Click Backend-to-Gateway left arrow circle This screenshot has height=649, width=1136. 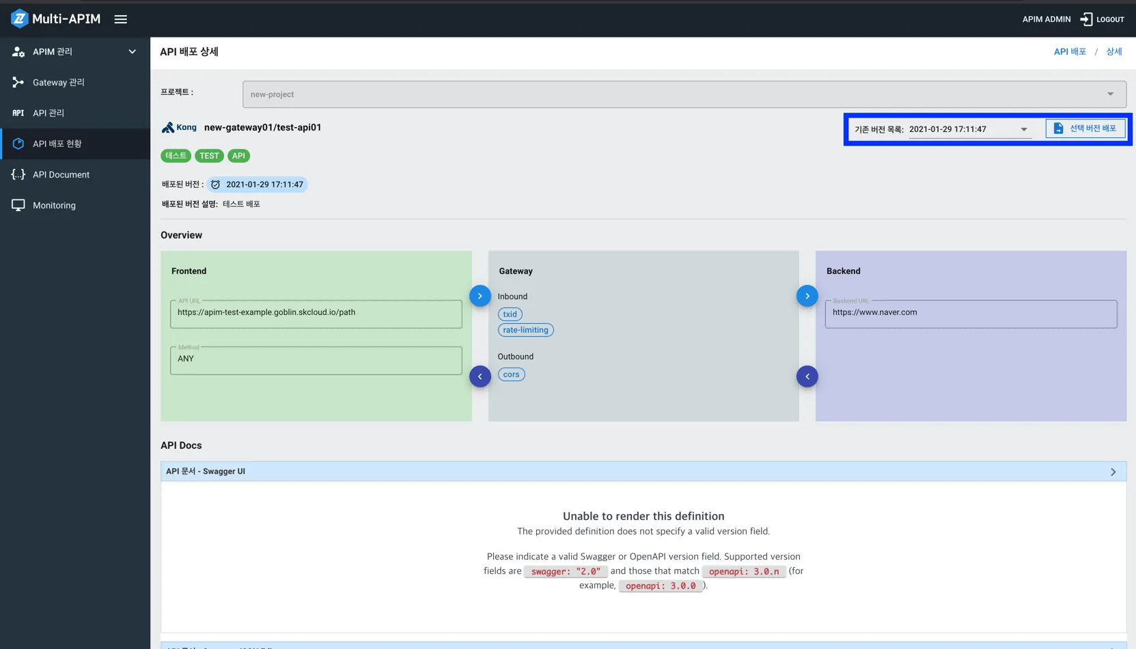tap(807, 376)
